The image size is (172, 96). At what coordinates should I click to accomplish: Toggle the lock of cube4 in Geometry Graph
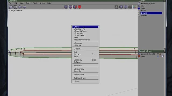coord(160,56)
